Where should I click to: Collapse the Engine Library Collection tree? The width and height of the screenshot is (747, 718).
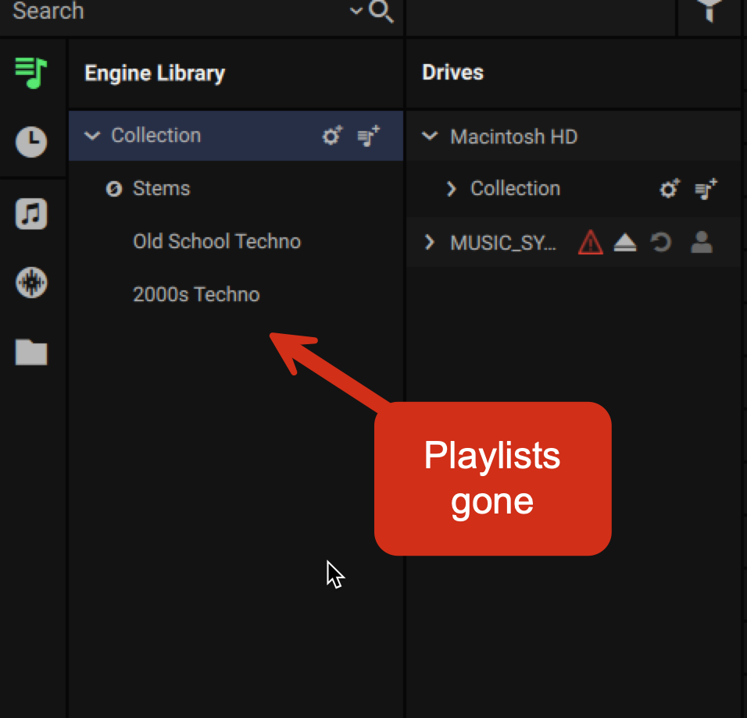click(x=92, y=136)
